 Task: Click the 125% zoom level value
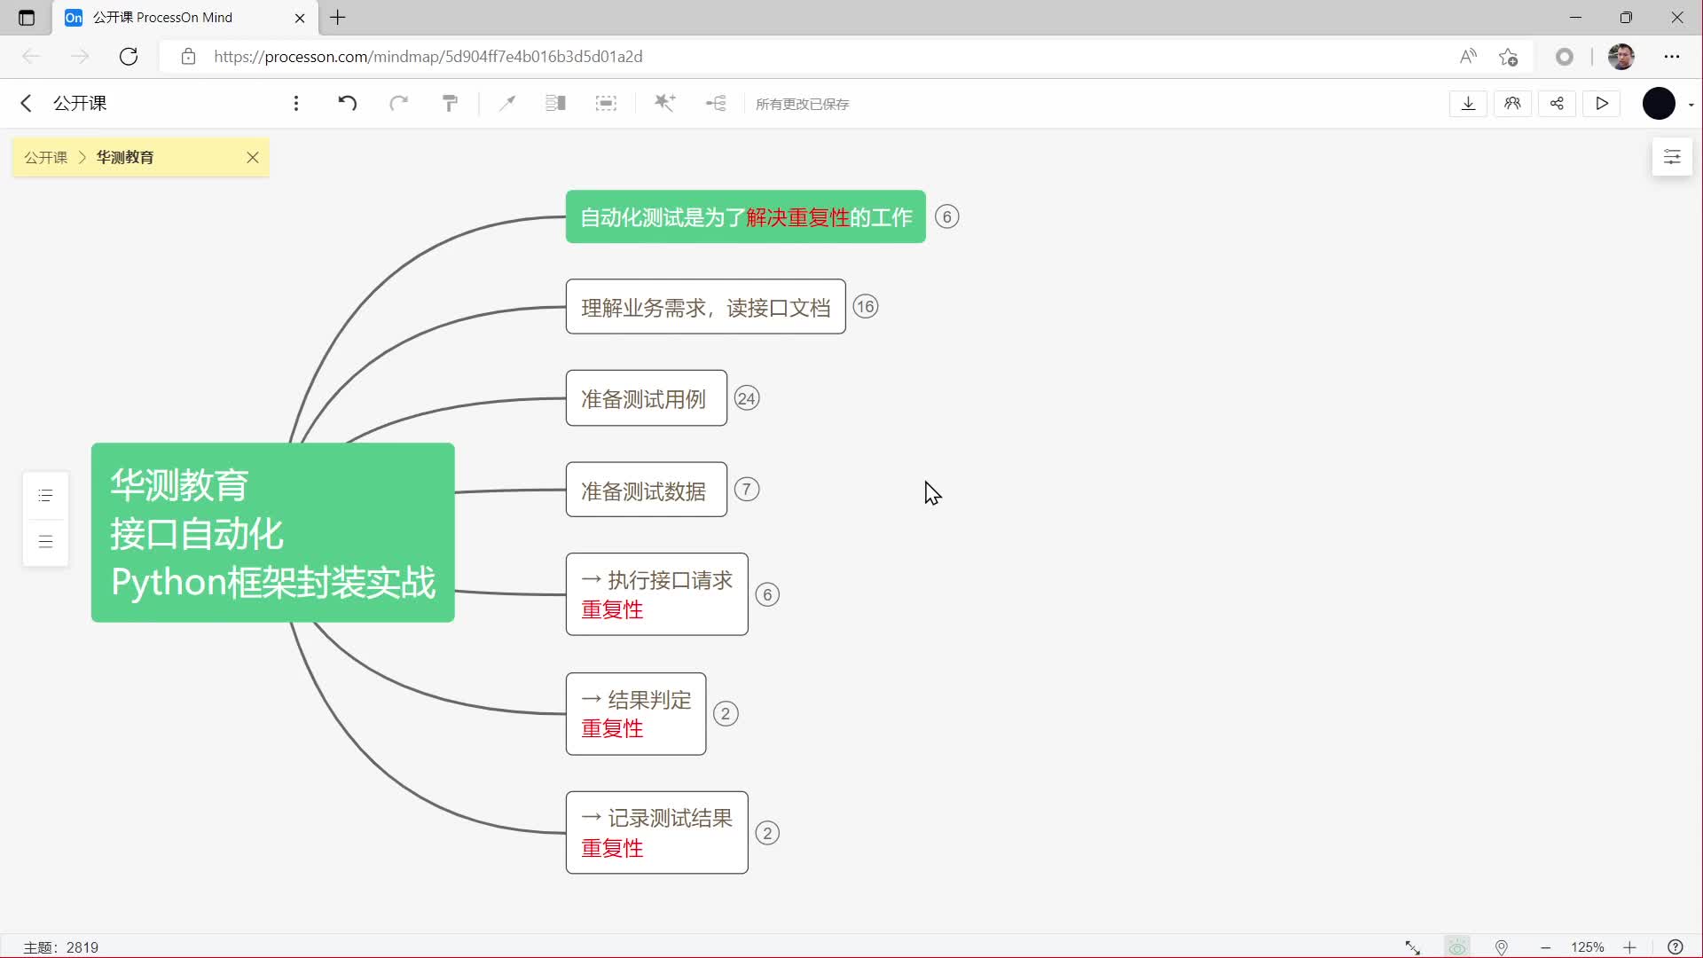pyautogui.click(x=1587, y=947)
